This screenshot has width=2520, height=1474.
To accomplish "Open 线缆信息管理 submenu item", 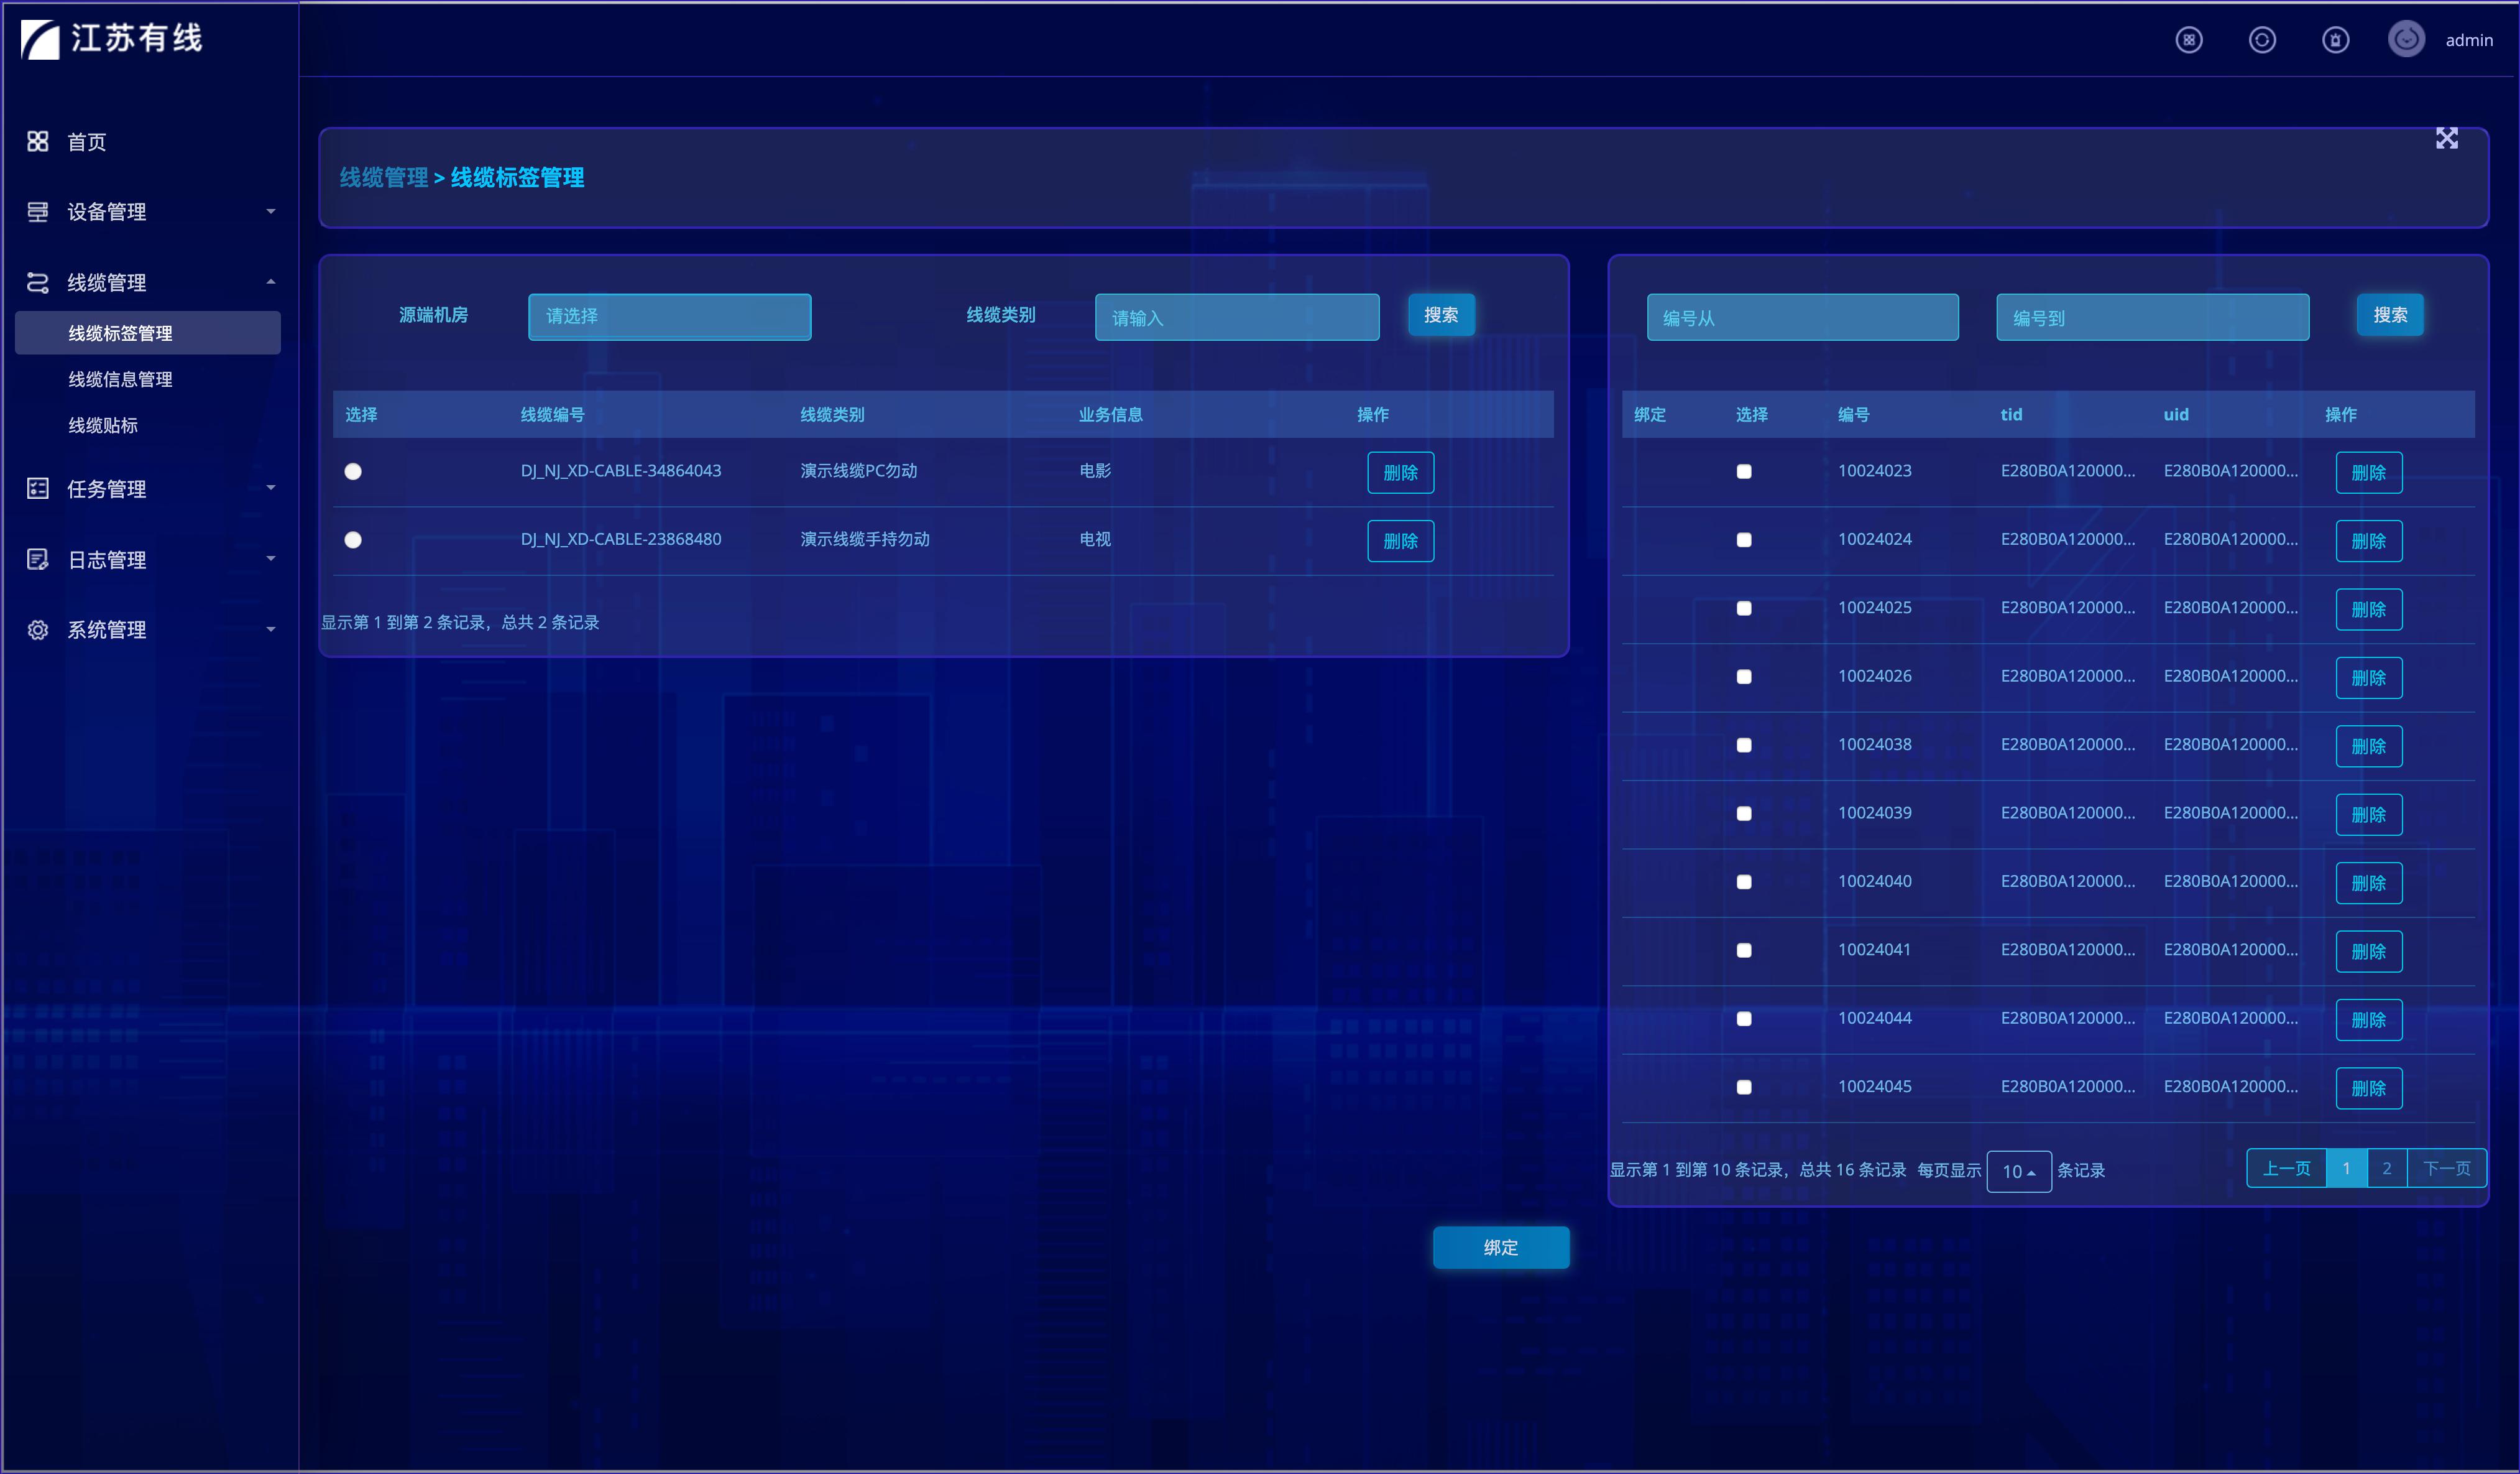I will coord(120,379).
